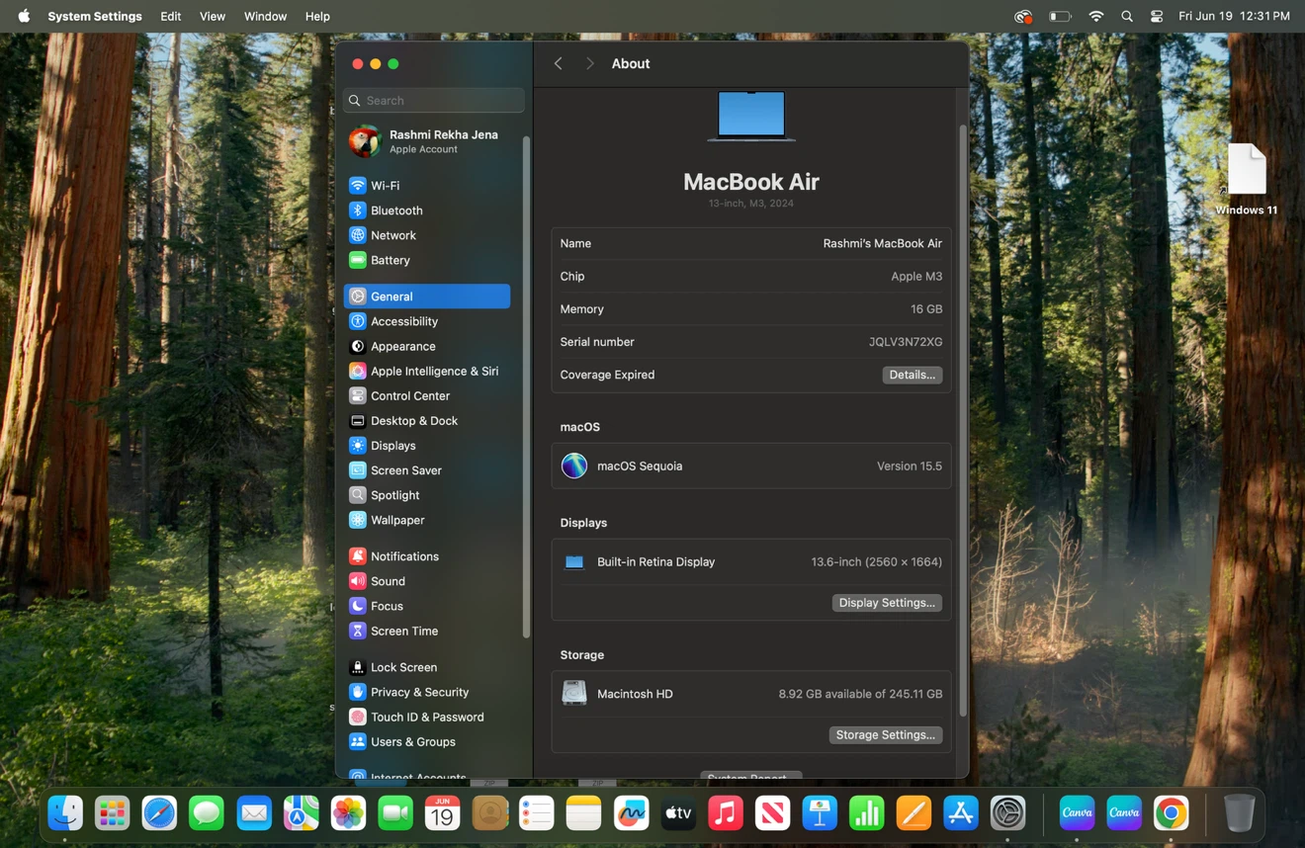
Task: Click the Wi-Fi status menu bar icon
Action: (x=1095, y=16)
